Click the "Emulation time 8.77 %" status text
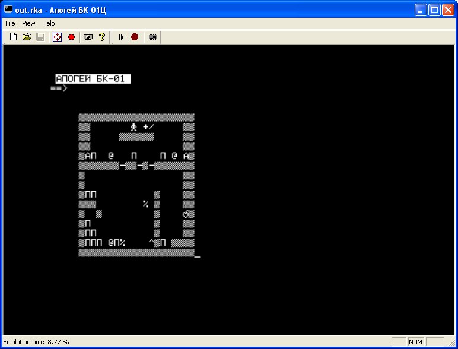458x349 pixels. tap(36, 342)
